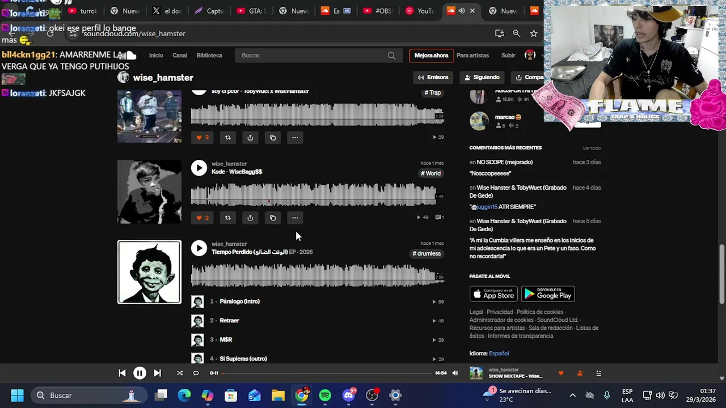Share the Kode - WiseBagg$$ track

[x=250, y=218]
